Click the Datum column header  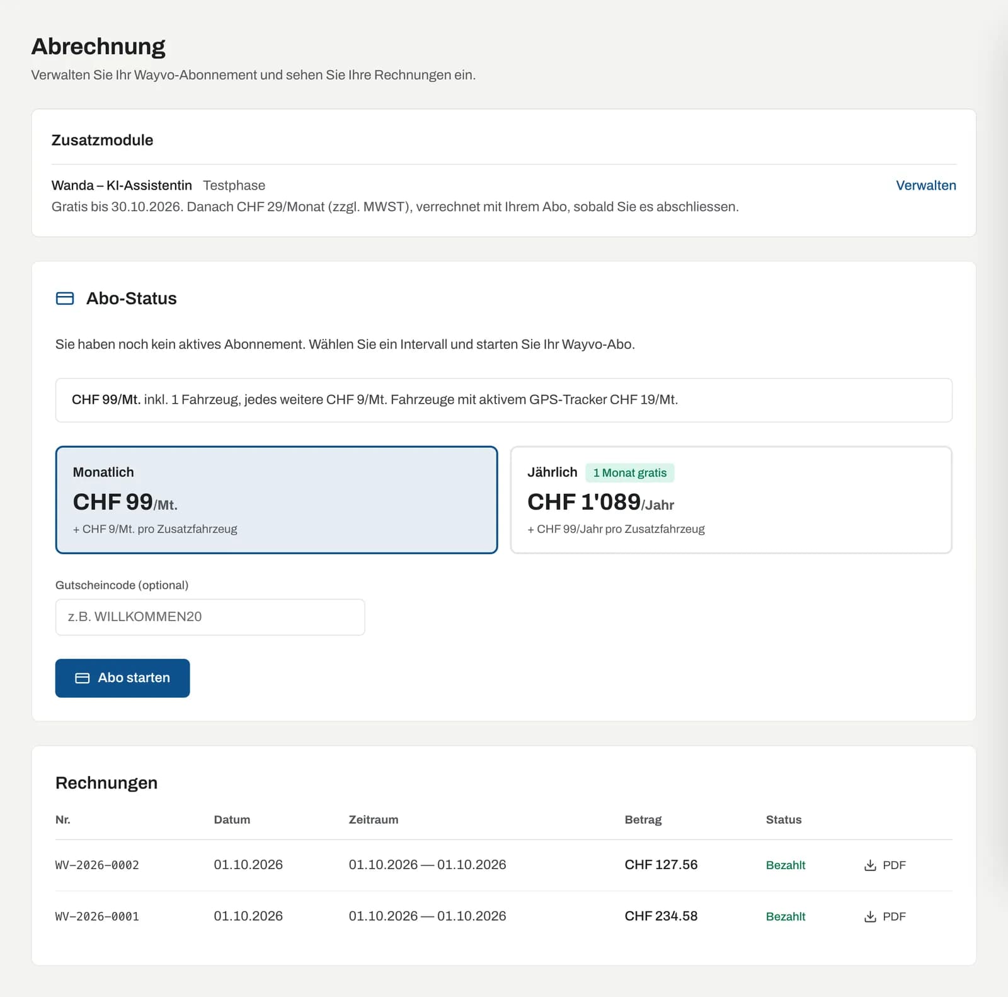point(232,819)
